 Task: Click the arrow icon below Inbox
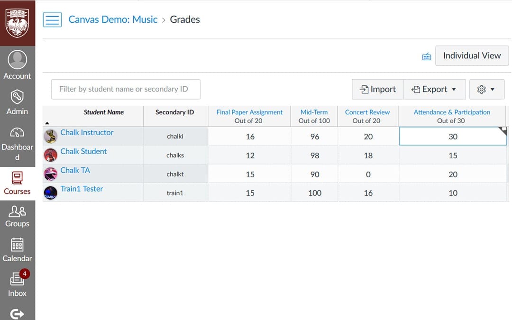coord(17,314)
